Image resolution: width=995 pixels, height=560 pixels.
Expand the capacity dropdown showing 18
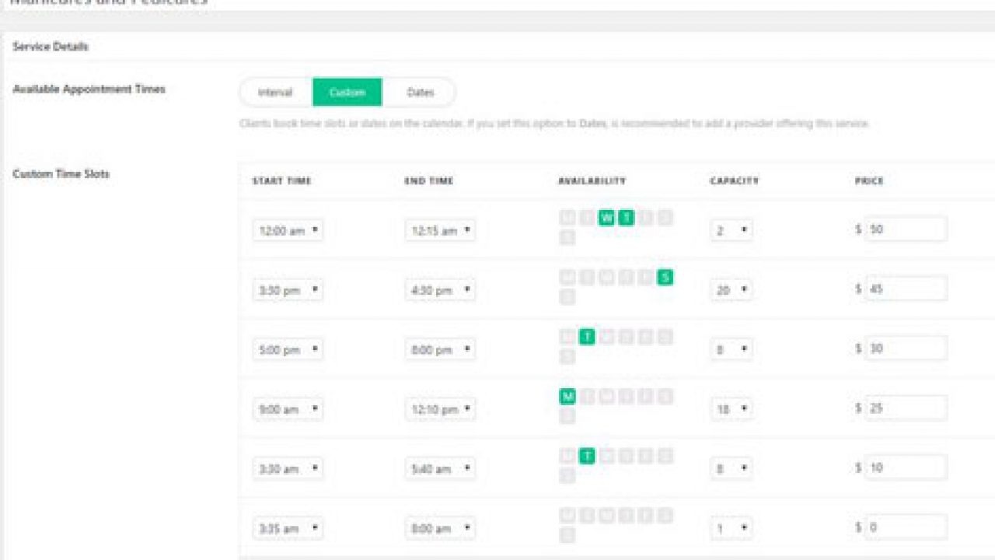click(731, 409)
